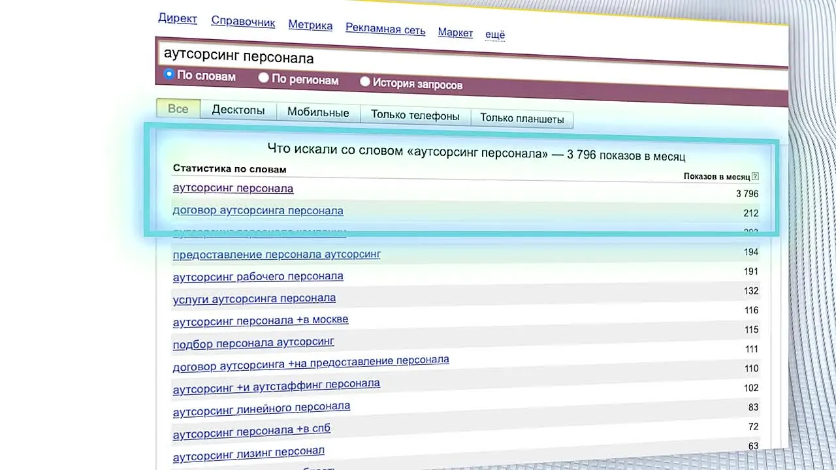Open the «Директ» link in top navigation

pyautogui.click(x=177, y=18)
